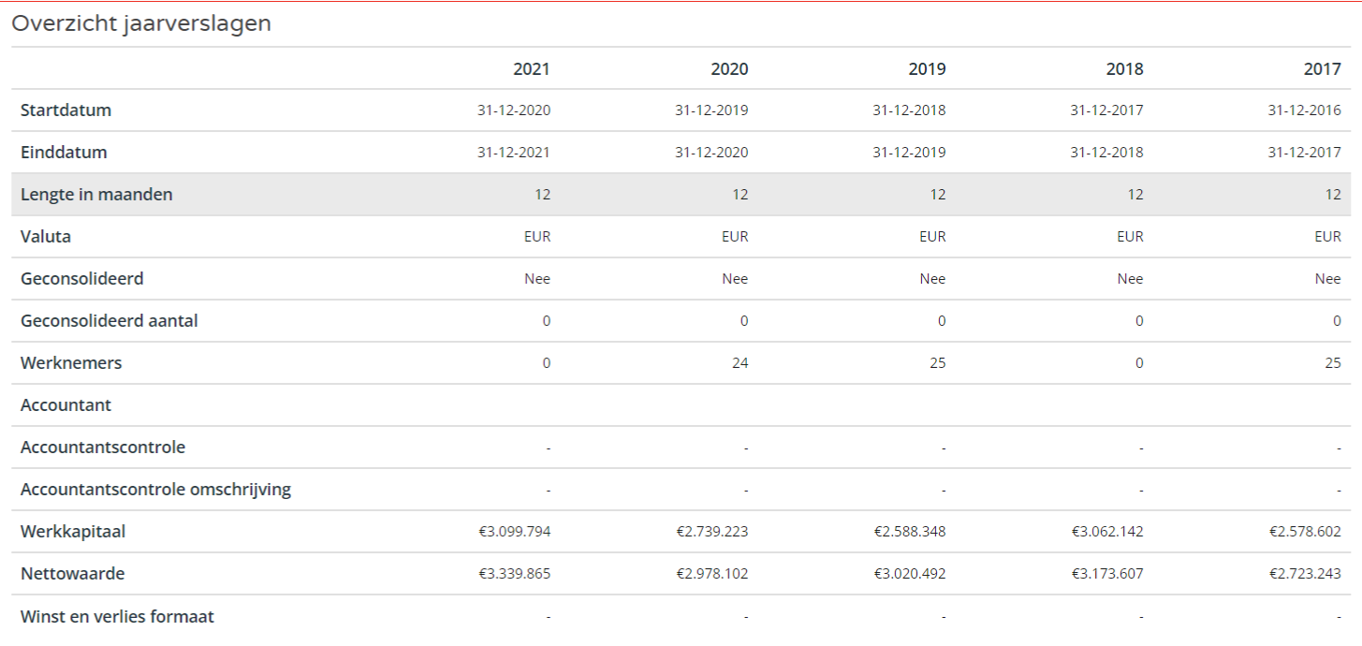The height and width of the screenshot is (646, 1362).
Task: Select the 'Lengte in maanden' row label
Action: tap(96, 195)
